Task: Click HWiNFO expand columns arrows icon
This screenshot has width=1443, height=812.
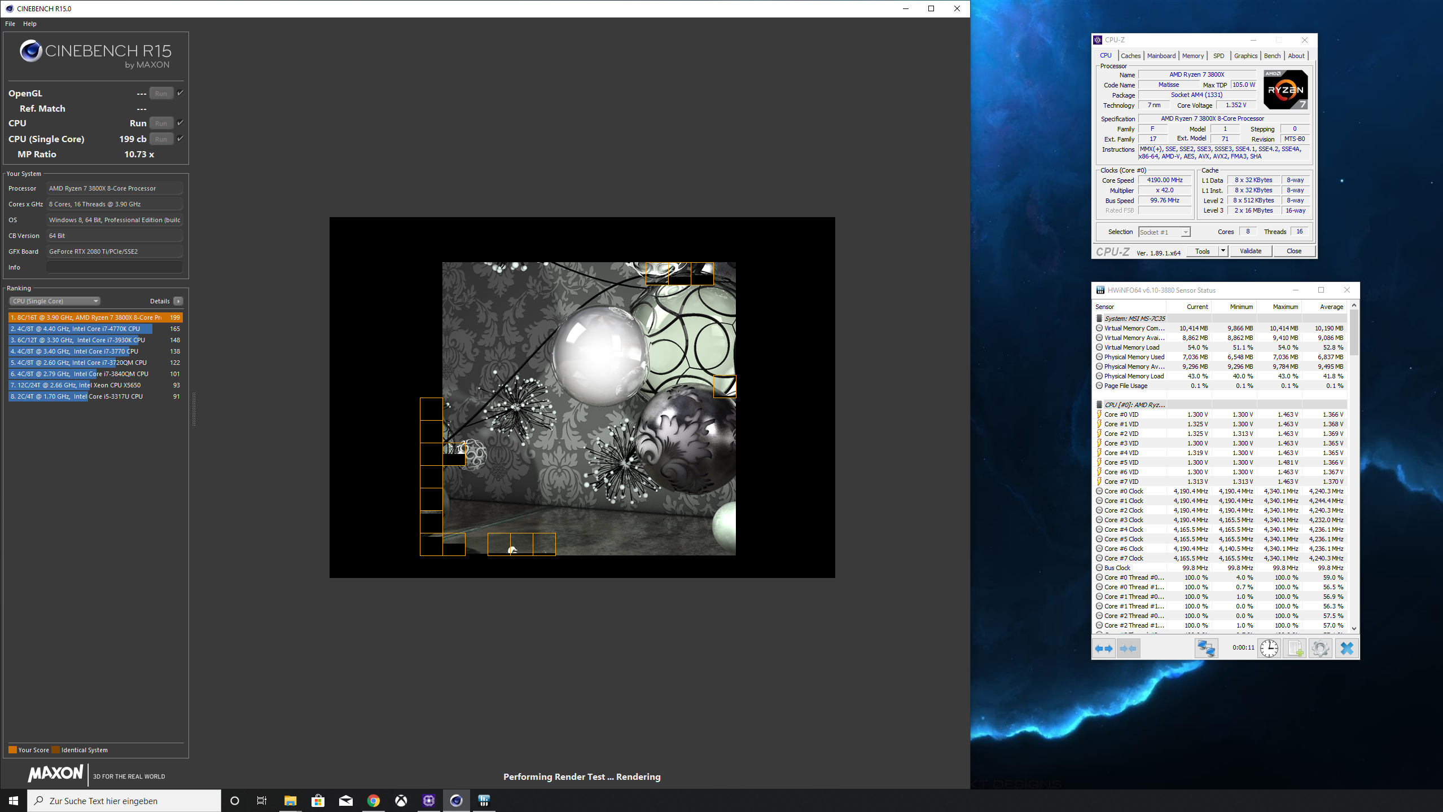Action: click(1104, 648)
